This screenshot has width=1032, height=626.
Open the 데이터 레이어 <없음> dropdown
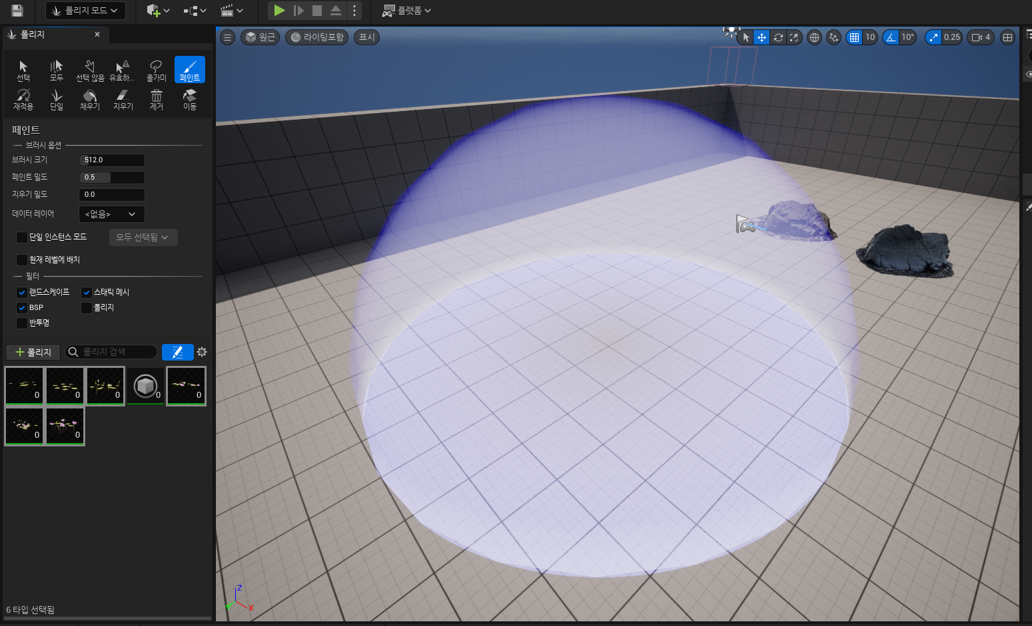coord(112,214)
